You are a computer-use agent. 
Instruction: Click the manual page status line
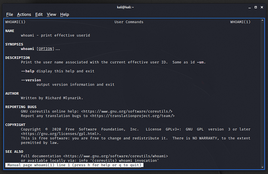[74, 165]
